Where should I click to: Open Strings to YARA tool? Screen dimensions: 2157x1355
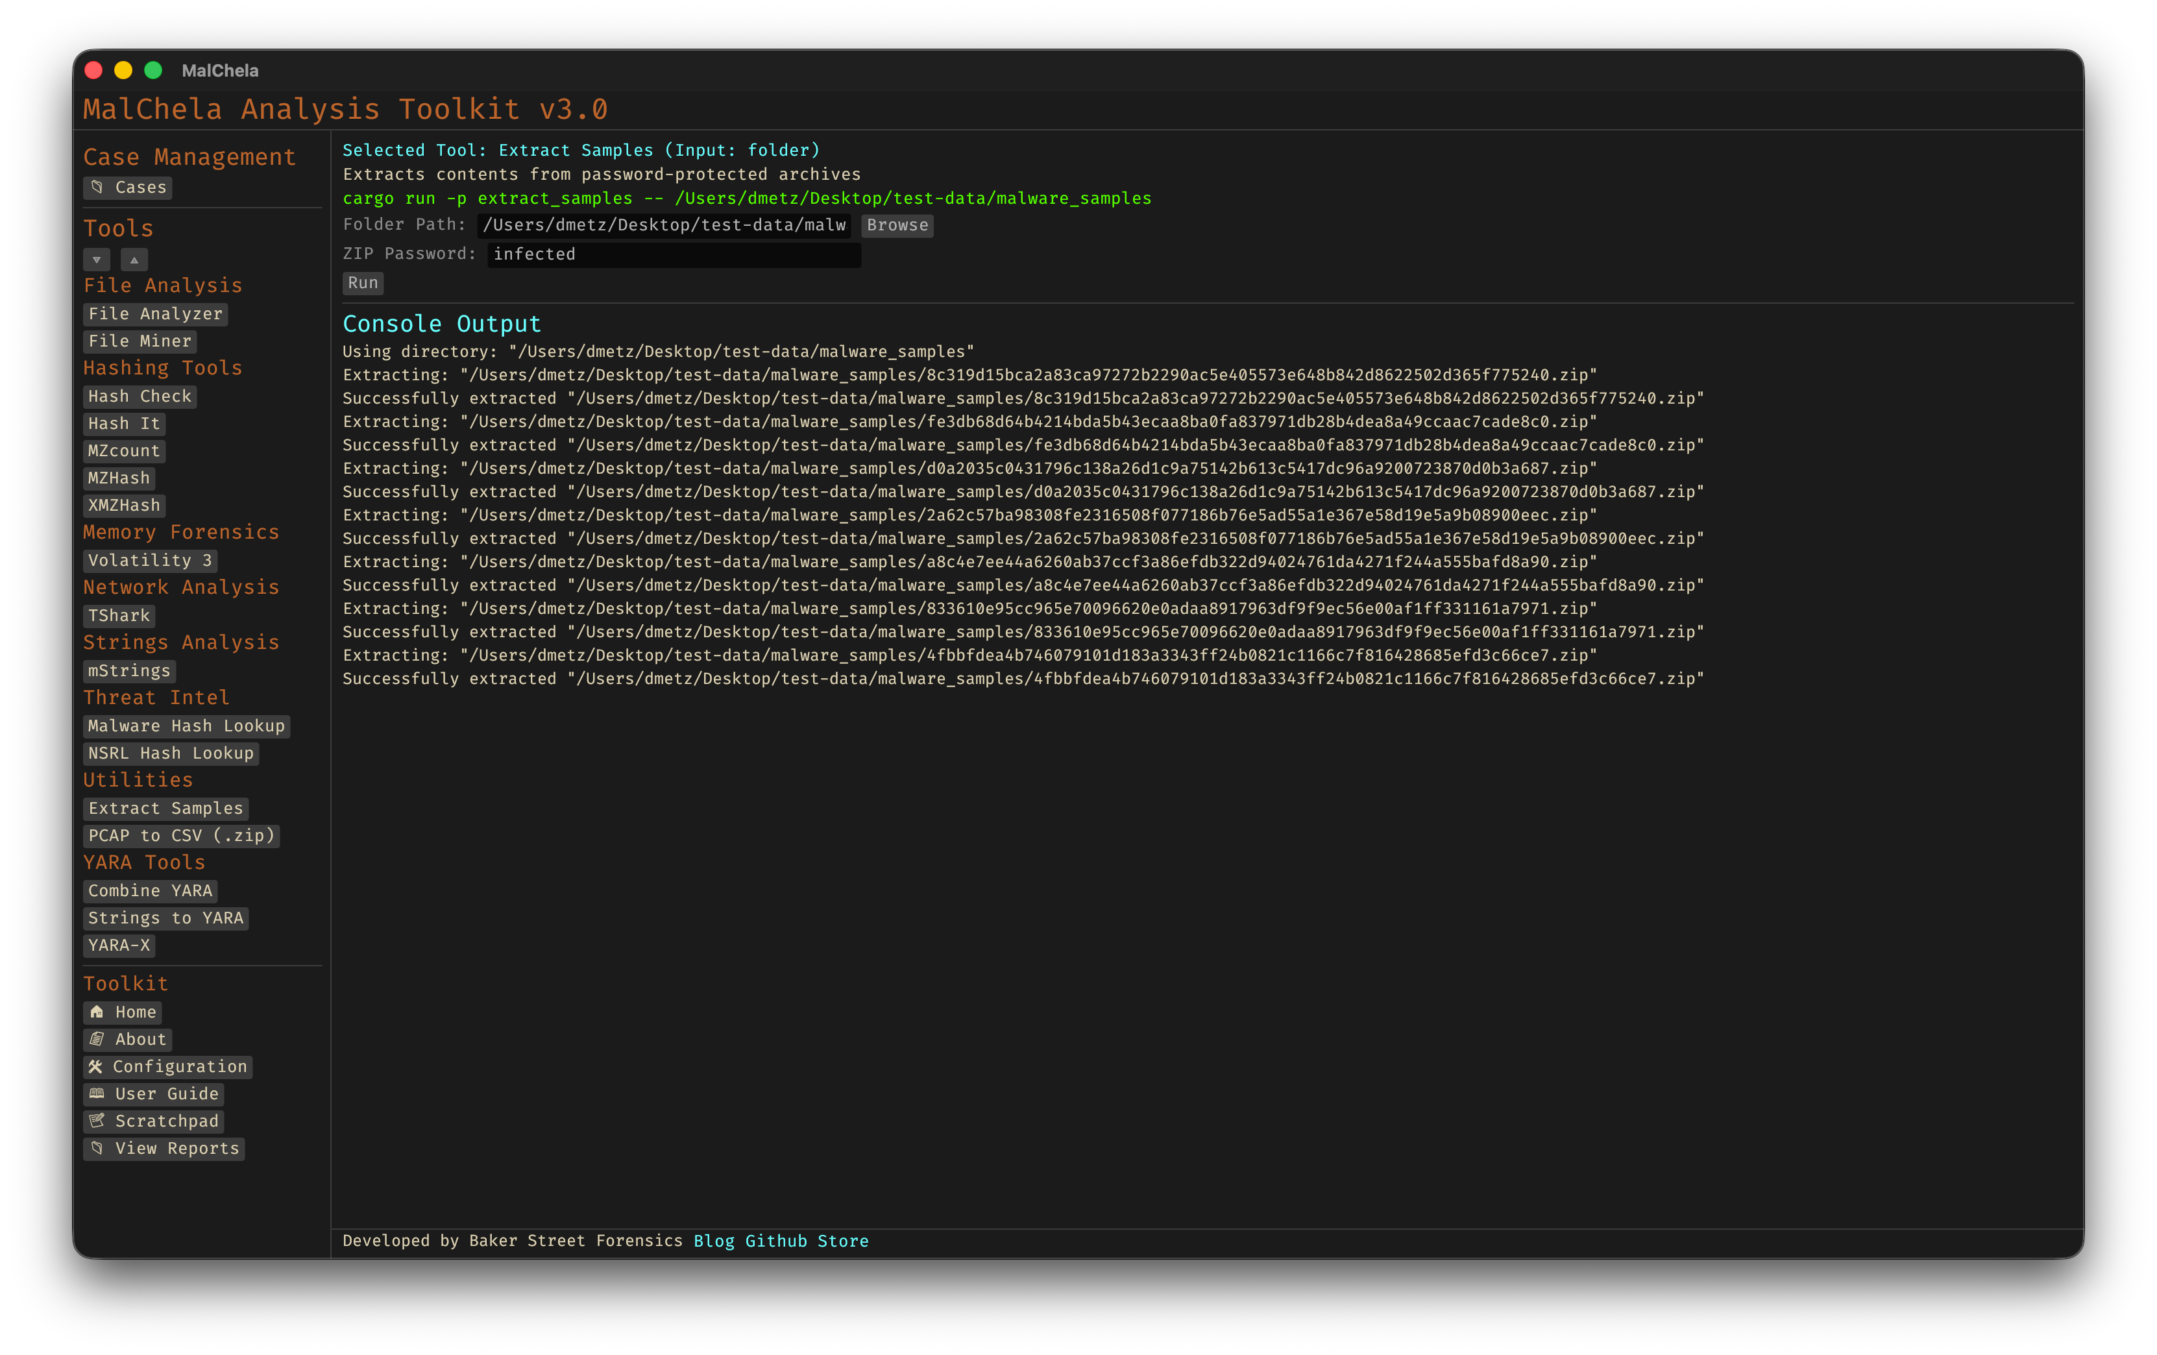(165, 918)
